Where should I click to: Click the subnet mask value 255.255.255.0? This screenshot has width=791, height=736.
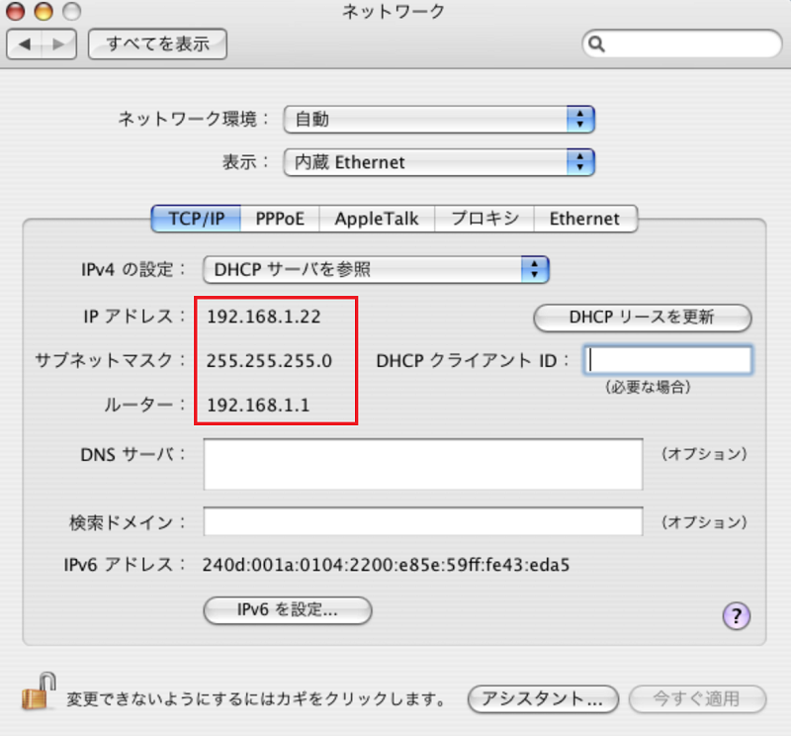[x=269, y=360]
